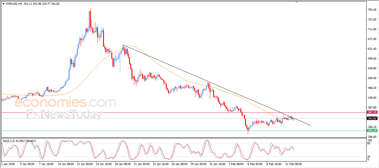379x168 pixels.
Task: Click the 80 level on stochastic scale
Action: [369, 143]
